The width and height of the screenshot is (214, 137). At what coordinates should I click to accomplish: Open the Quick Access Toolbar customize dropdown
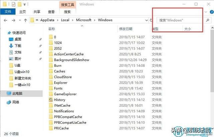pos(24,4)
